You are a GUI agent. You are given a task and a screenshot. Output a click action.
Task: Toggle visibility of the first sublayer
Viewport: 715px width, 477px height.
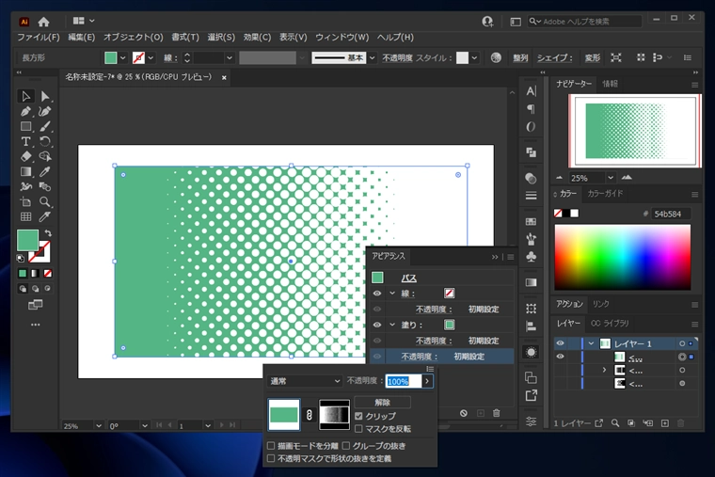pos(560,357)
